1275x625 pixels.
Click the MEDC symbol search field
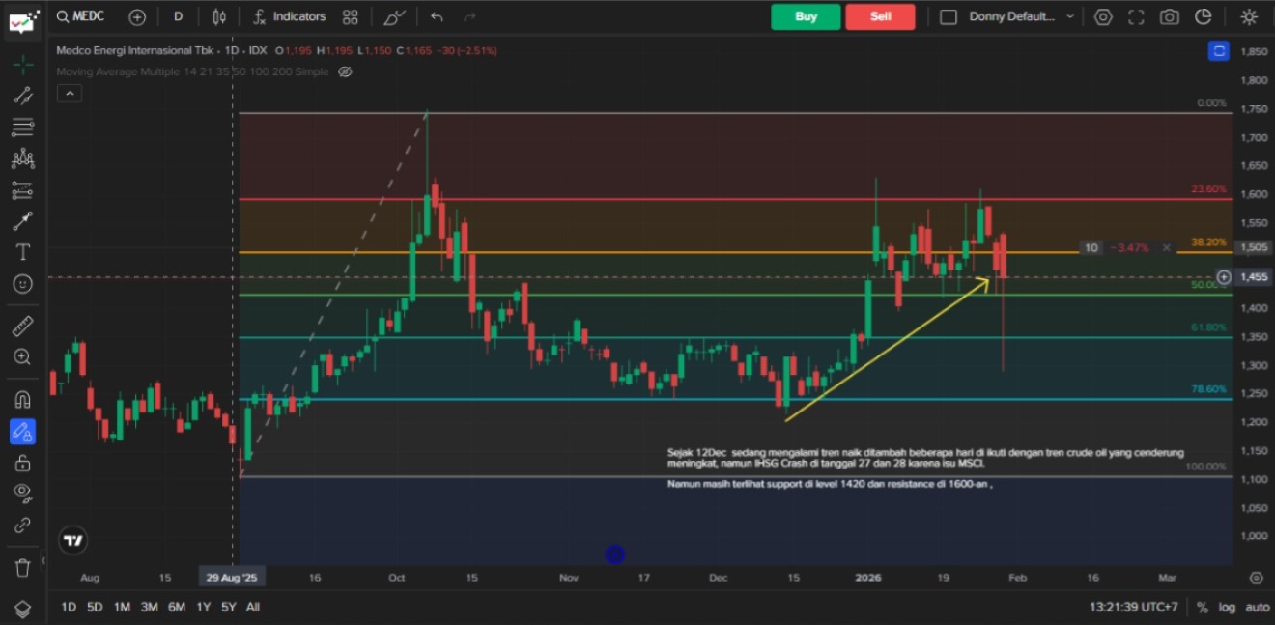87,16
